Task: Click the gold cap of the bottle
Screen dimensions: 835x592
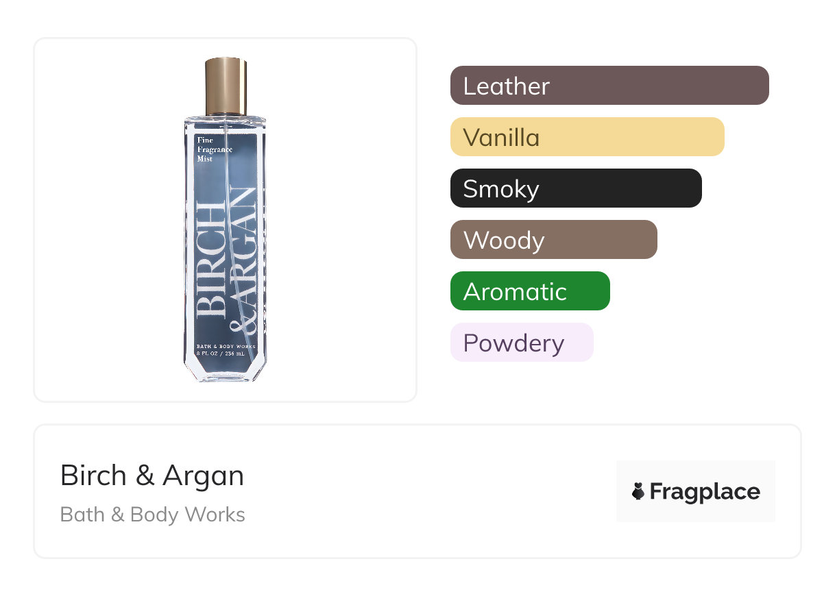Action: coord(226,87)
